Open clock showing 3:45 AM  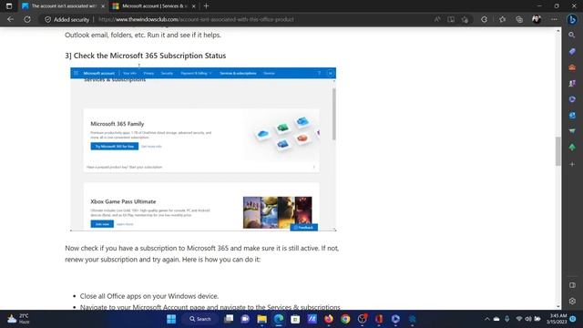[557, 319]
